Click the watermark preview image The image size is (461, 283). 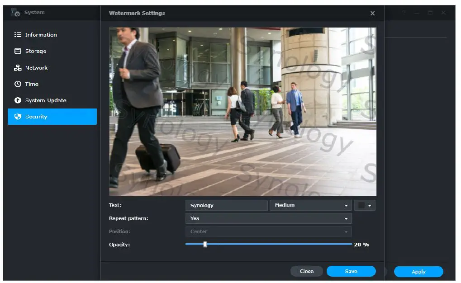point(242,111)
